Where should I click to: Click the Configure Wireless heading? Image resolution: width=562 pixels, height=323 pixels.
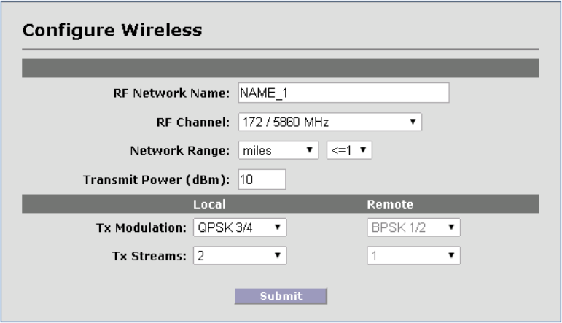pos(112,31)
